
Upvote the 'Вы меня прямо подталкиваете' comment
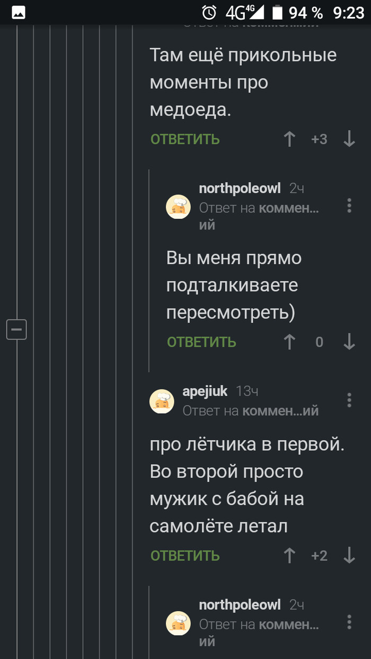pos(289,342)
